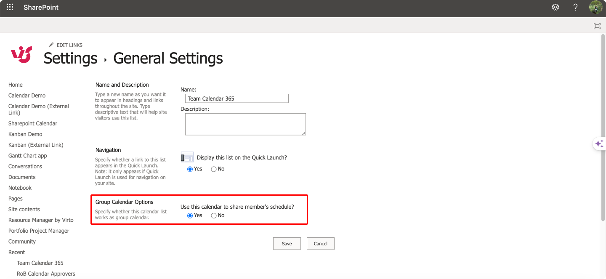Open the app launcher waffle icon

coord(10,7)
